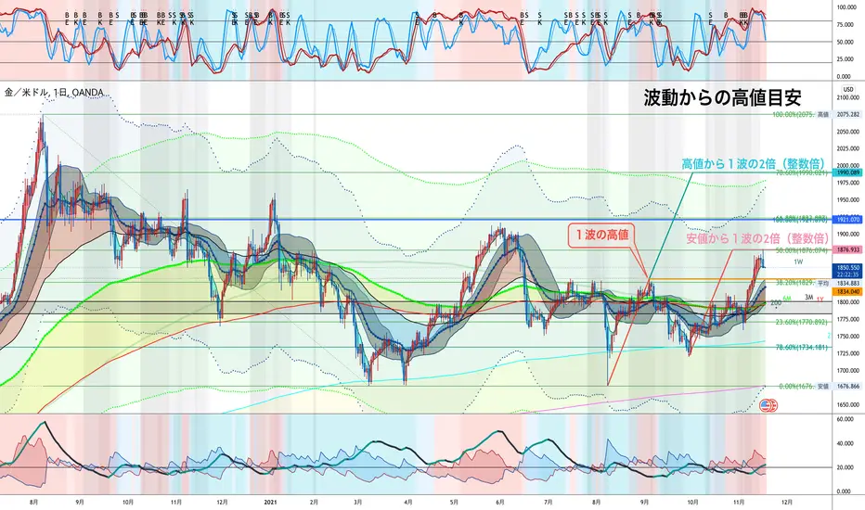Image resolution: width=865 pixels, height=510 pixels.
Task: Click the 3月 label on time axis
Action: [x=358, y=503]
